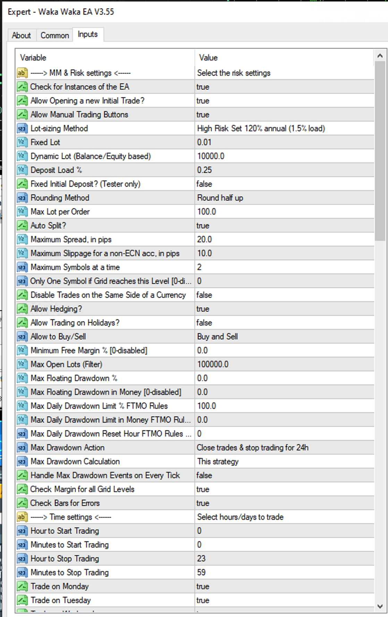Switch to the About tab
This screenshot has width=388, height=617.
pyautogui.click(x=22, y=35)
